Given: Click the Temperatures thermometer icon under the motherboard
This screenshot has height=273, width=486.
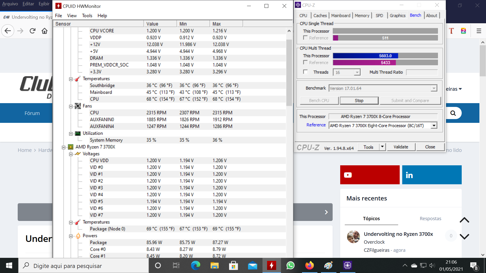Looking at the screenshot, I should [x=78, y=79].
